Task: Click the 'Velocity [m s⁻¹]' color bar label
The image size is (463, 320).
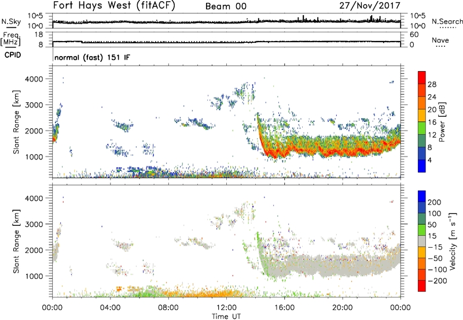Action: [x=453, y=241]
